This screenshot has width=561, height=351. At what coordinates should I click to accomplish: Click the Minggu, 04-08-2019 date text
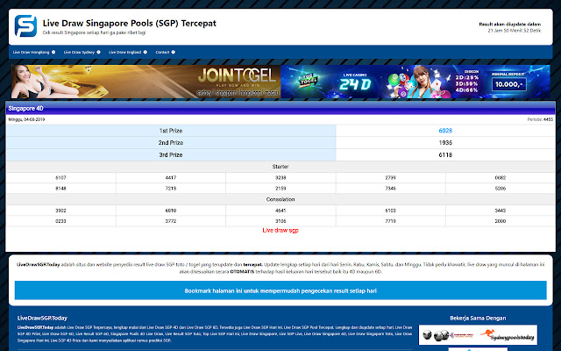26,119
